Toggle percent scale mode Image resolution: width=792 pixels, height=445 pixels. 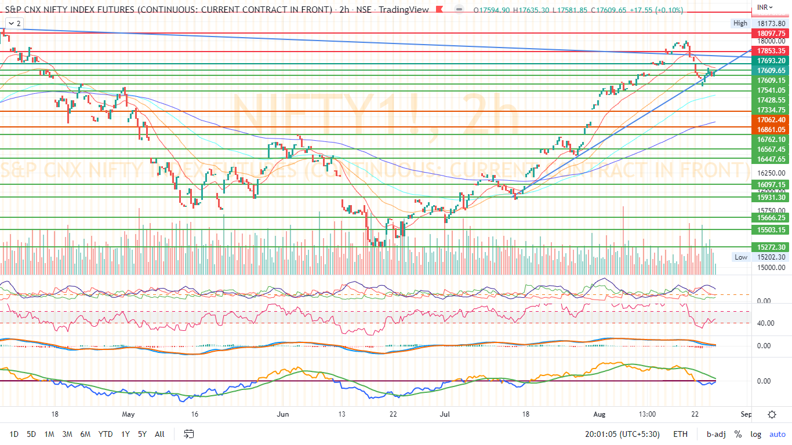738,433
